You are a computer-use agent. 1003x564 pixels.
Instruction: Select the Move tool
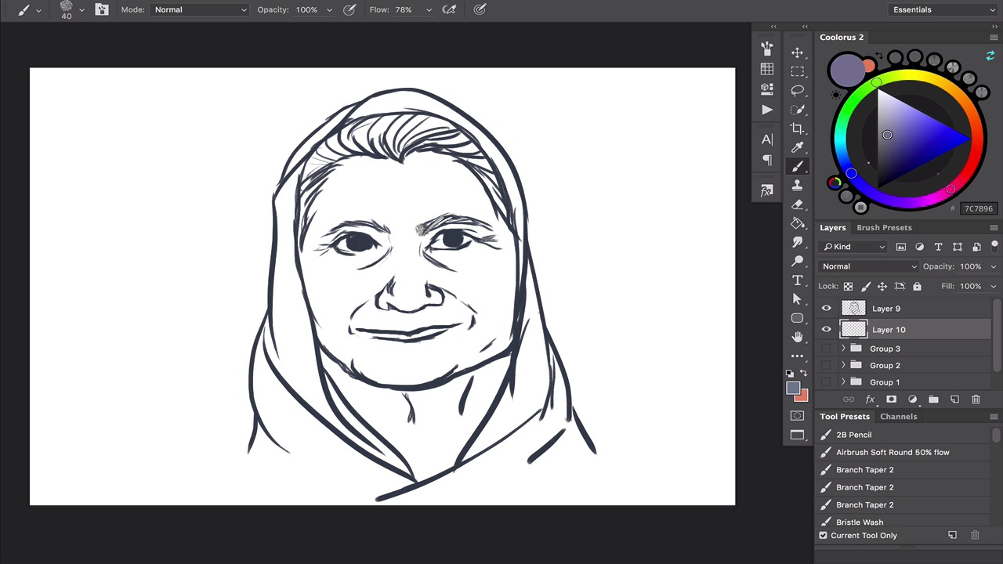point(797,52)
